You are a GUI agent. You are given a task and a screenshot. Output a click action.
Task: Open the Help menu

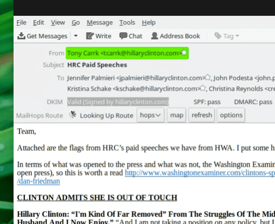pos(149,23)
